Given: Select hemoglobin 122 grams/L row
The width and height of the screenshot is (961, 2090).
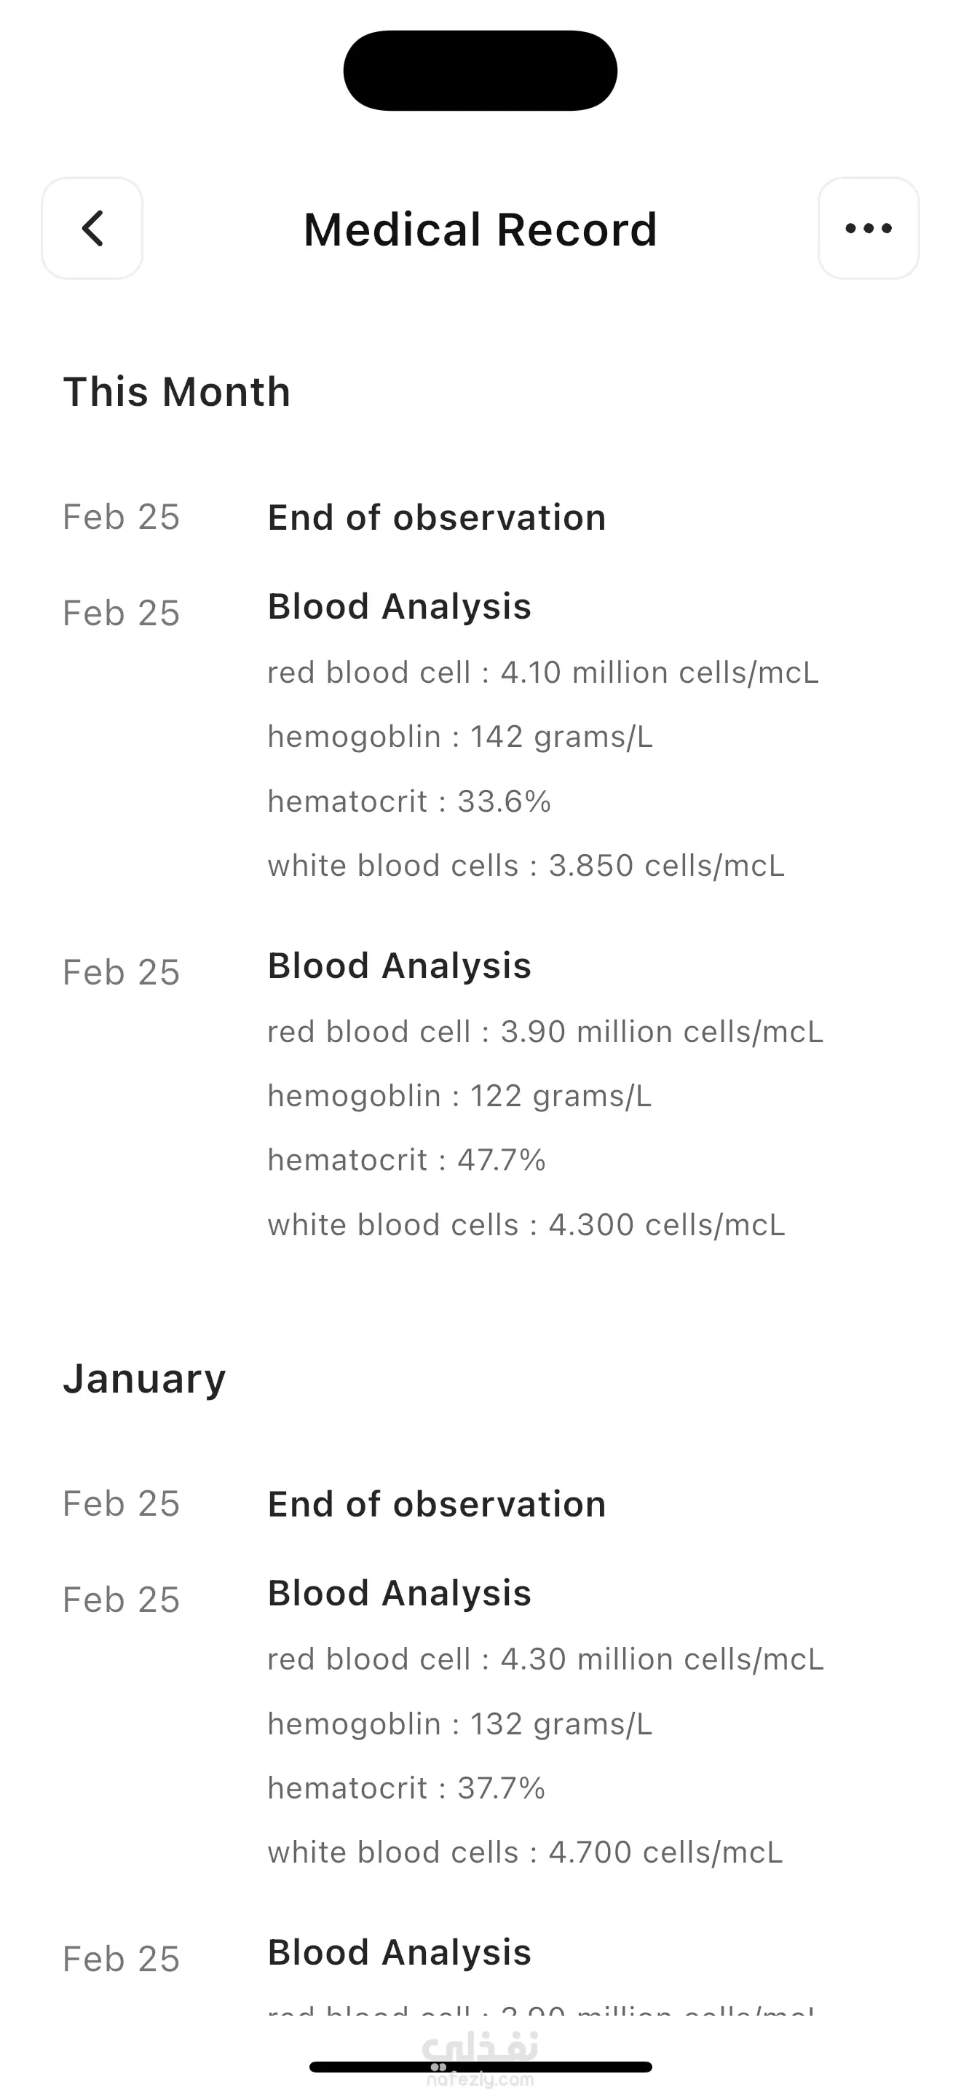Looking at the screenshot, I should coord(459,1096).
